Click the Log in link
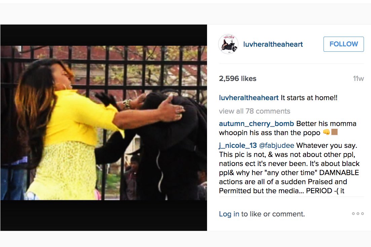Image resolution: width=371 pixels, height=247 pixels. [229, 214]
